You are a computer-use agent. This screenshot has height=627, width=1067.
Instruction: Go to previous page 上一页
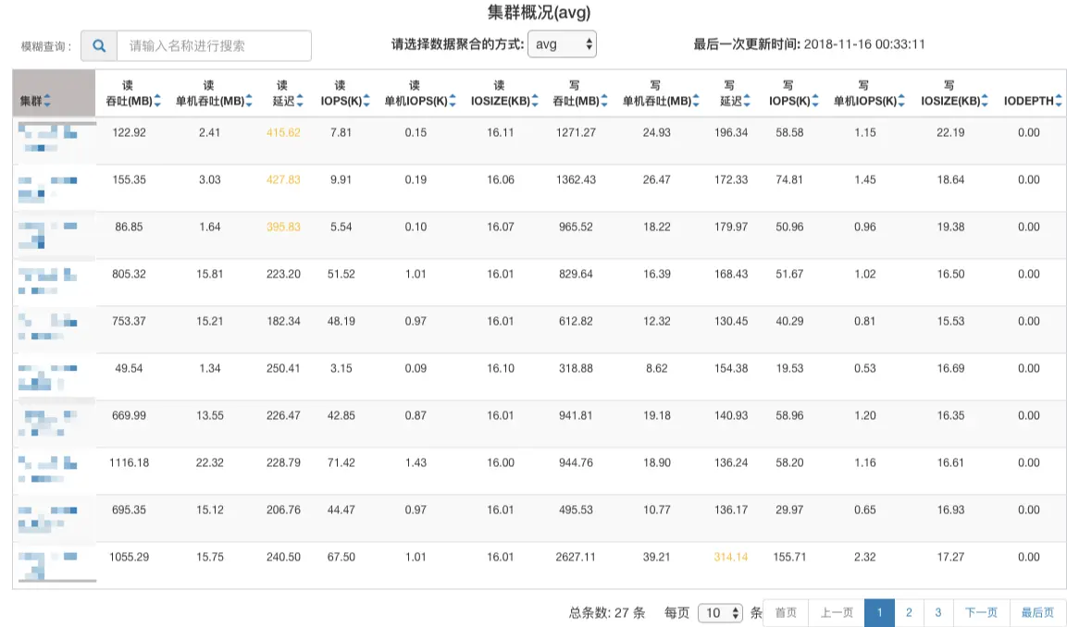click(x=837, y=613)
